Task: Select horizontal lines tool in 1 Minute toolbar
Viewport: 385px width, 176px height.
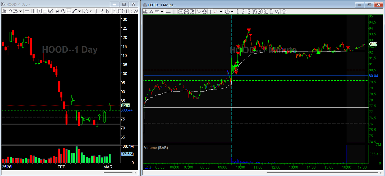Action: [x=168, y=11]
